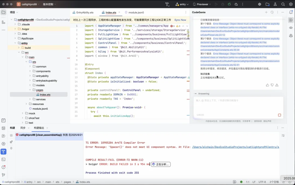Open the Project tool window icon
This screenshot has height=185, width=295.
(3, 12)
